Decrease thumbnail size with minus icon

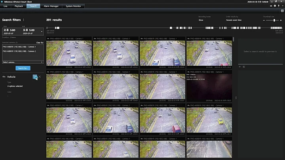click(x=264, y=20)
